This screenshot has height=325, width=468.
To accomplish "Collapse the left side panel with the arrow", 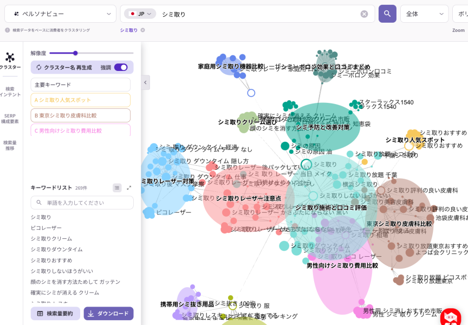I will point(145,82).
